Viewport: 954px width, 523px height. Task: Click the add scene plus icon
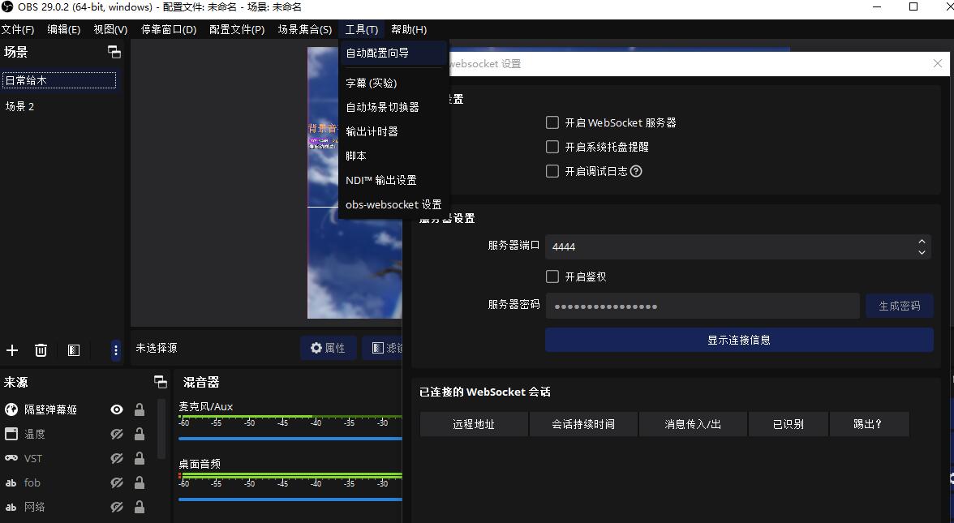click(12, 350)
